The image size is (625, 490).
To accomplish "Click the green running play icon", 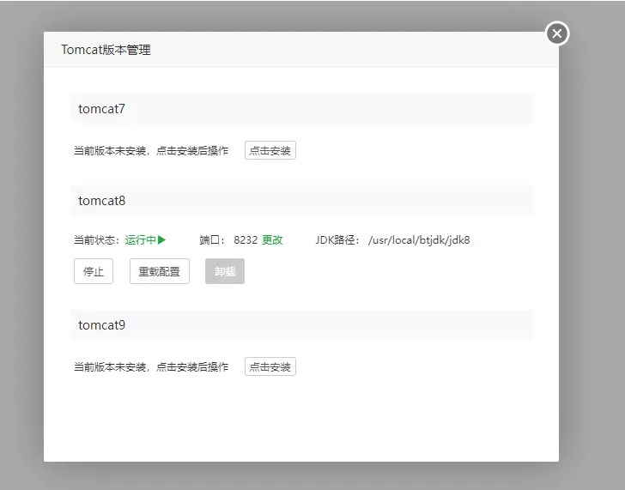I will coord(161,240).
